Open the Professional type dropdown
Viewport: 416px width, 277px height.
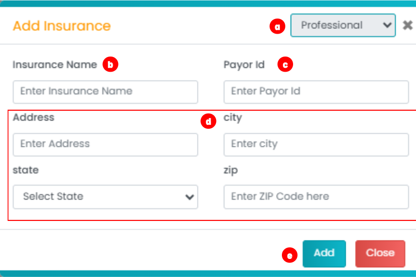coord(343,25)
